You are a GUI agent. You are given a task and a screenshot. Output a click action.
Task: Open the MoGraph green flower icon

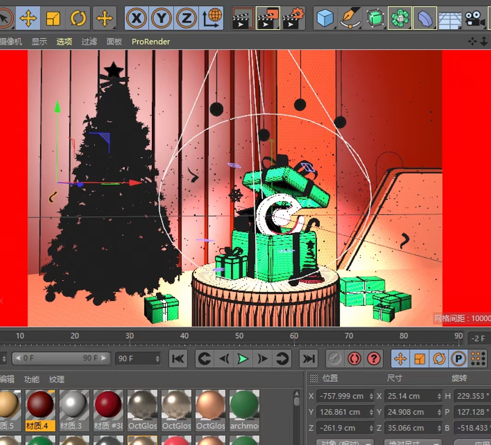pos(400,18)
